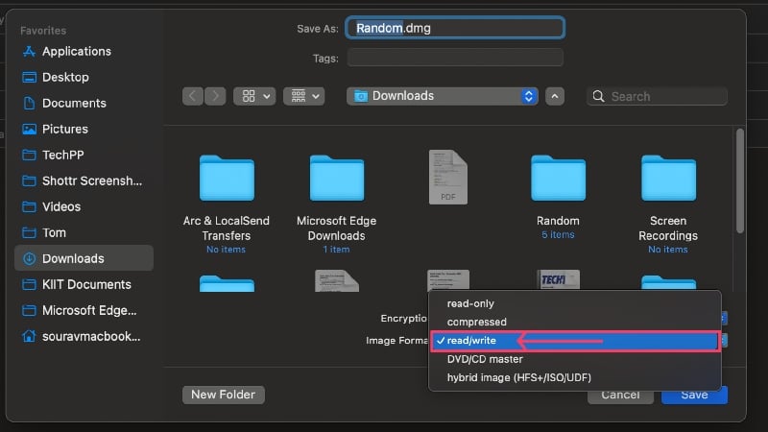Open the group-by view dropdown
This screenshot has width=768, height=432.
tap(304, 96)
